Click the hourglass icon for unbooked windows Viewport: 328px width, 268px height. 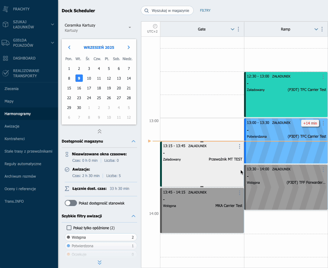pos(67,154)
